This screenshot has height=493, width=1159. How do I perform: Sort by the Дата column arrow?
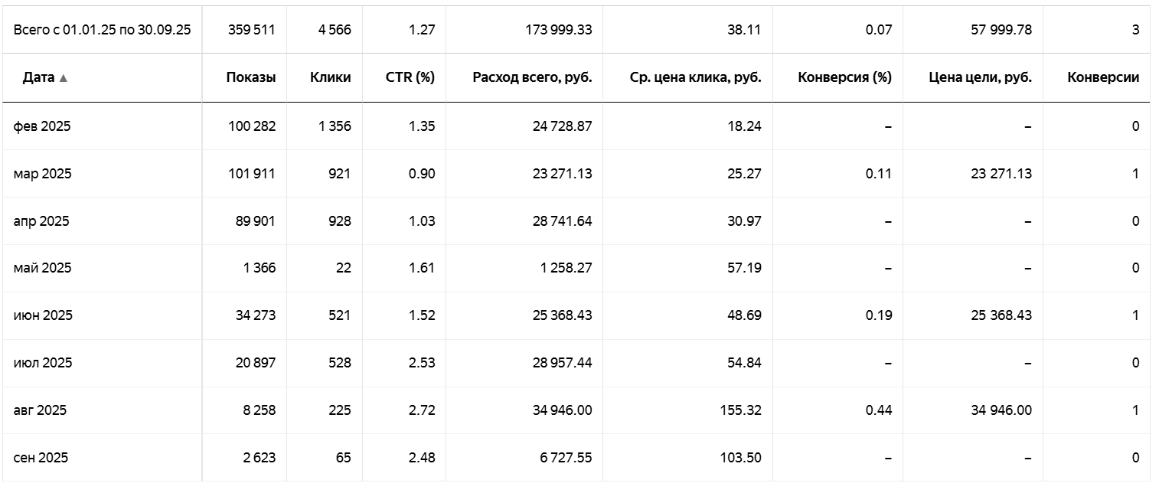tap(64, 78)
